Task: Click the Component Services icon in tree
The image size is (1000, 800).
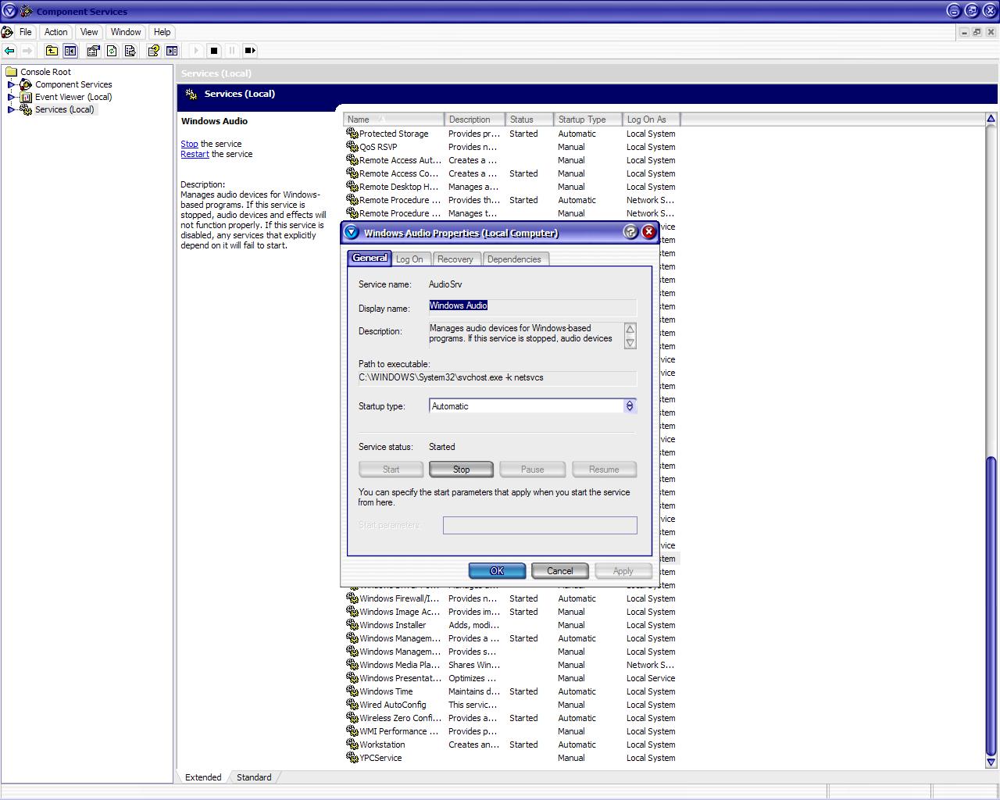Action: (26, 84)
